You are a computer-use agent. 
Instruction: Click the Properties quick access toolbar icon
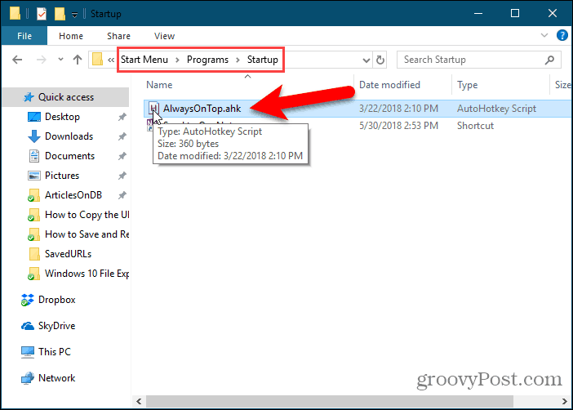[x=42, y=14]
